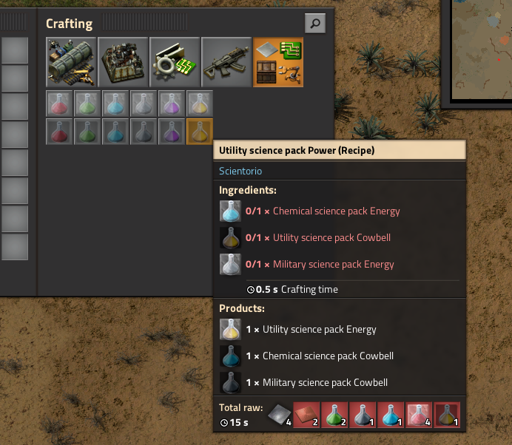The height and width of the screenshot is (445, 512).
Task: Switch to Intermediate products category tab
Action: coord(175,62)
